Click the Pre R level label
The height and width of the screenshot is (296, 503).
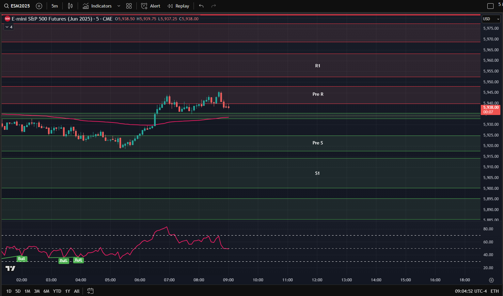point(318,94)
